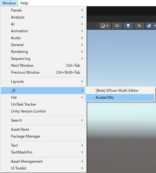This screenshot has height=173, width=156.
Task: Open the Rendering submenu
Action: click(x=43, y=52)
